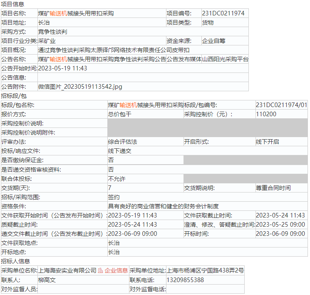This screenshot has width=310, height=295.
Task: Click delivery note 尊重合同时间
Action: point(273,188)
